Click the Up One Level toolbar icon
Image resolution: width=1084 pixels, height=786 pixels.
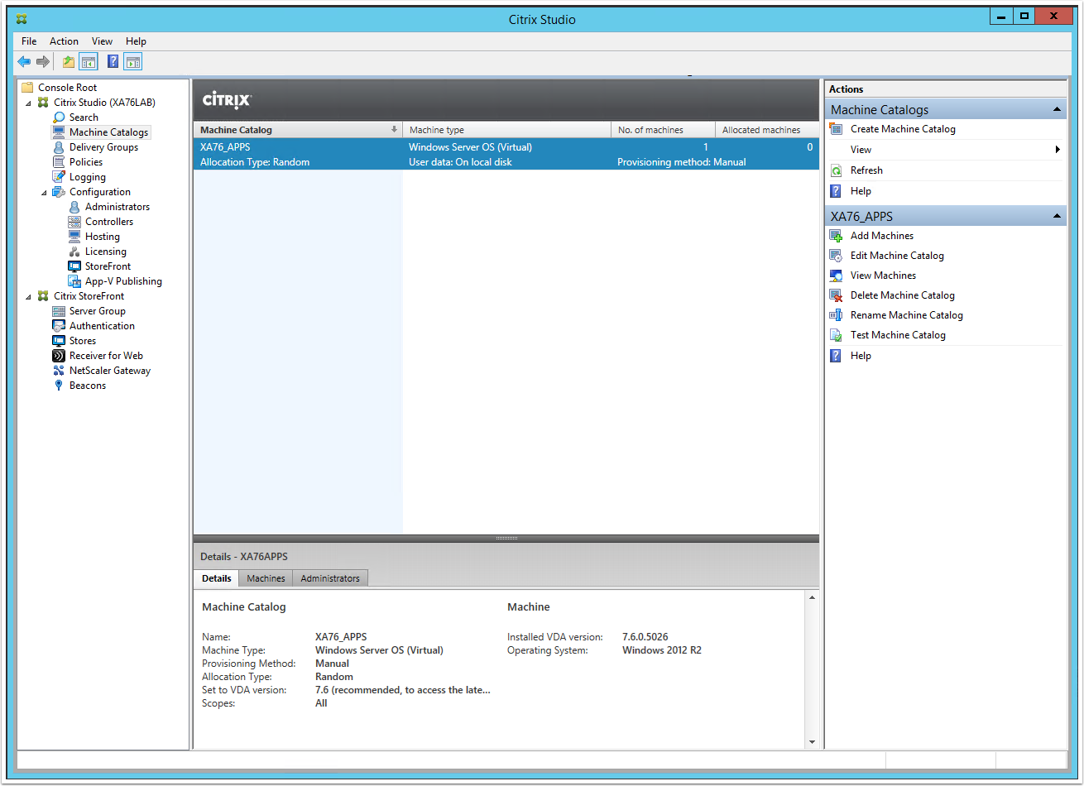pyautogui.click(x=69, y=61)
